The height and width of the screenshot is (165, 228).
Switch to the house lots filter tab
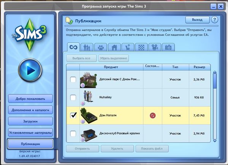[113, 47]
